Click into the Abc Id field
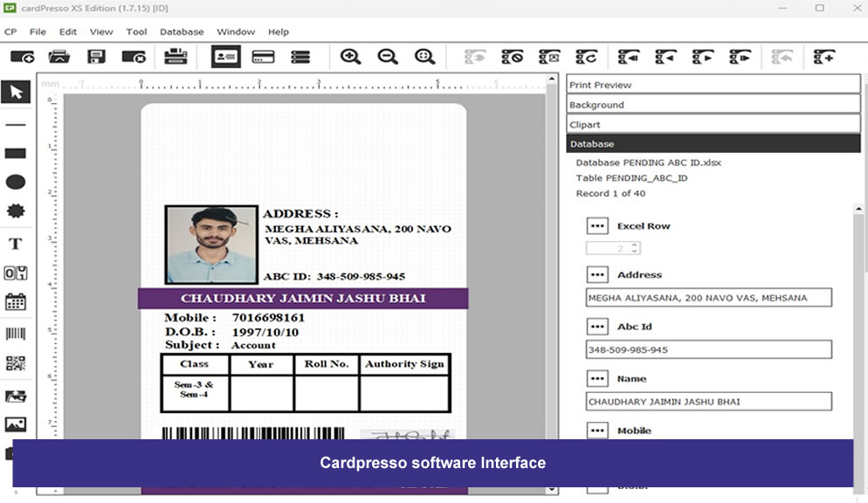Viewport: 868px width, 503px height. (708, 349)
